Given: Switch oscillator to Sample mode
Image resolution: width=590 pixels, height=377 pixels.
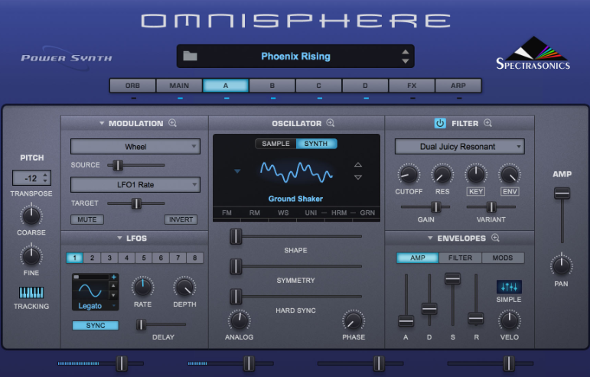Looking at the screenshot, I should (x=275, y=144).
